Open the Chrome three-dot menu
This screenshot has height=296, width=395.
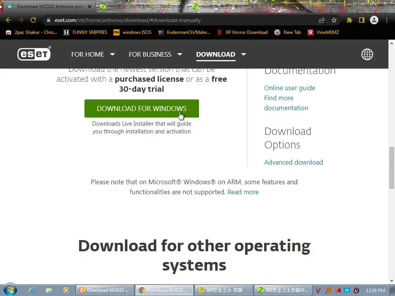tap(387, 20)
